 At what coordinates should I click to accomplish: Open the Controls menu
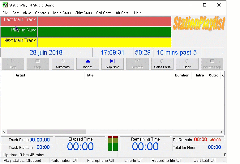pyautogui.click(x=42, y=13)
